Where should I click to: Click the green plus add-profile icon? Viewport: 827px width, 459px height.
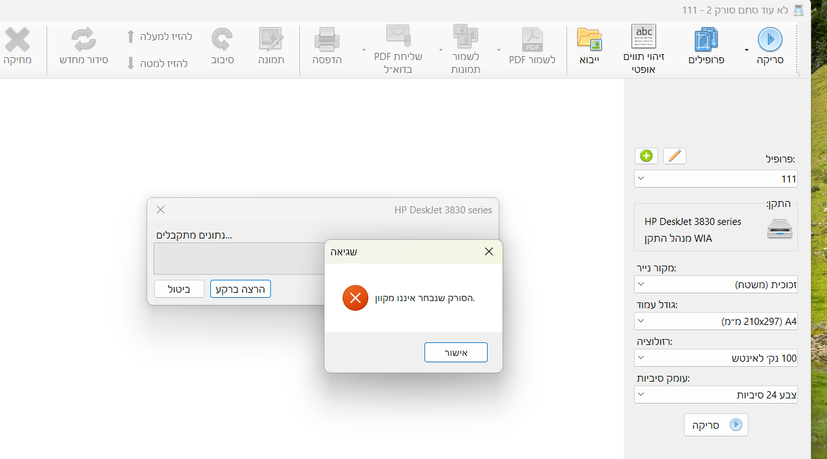[646, 156]
